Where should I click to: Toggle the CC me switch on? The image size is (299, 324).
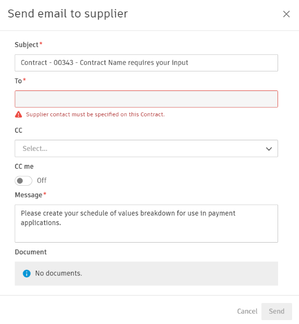(x=23, y=180)
